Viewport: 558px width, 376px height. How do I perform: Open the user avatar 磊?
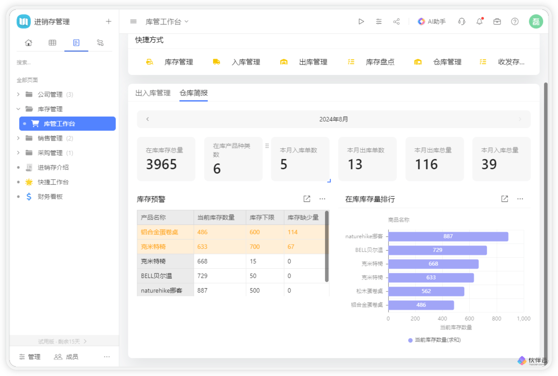tap(536, 21)
